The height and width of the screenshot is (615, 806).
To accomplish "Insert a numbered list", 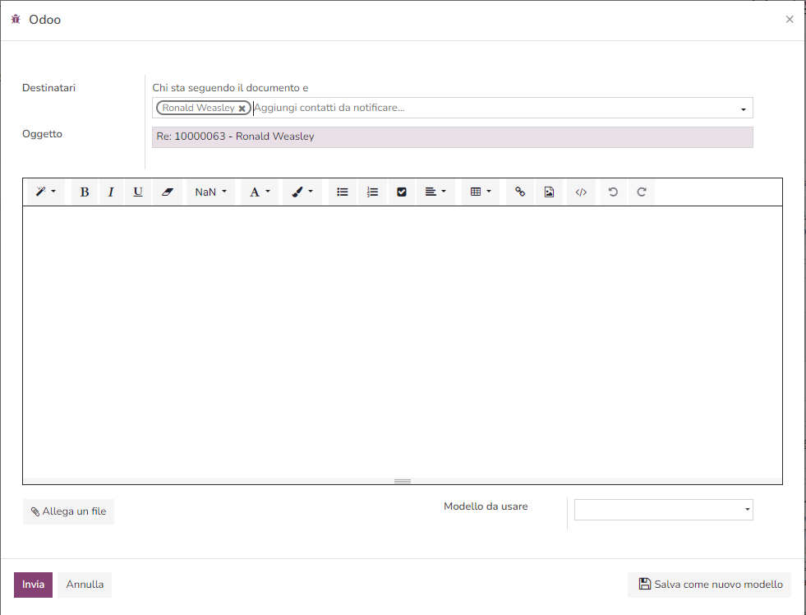I will click(372, 192).
